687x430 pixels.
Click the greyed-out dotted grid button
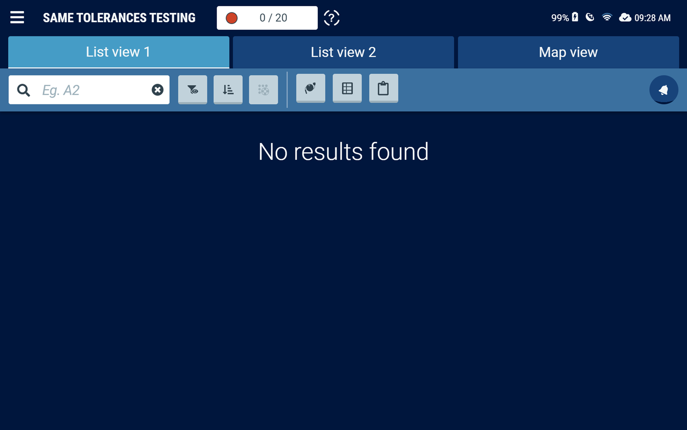click(263, 89)
